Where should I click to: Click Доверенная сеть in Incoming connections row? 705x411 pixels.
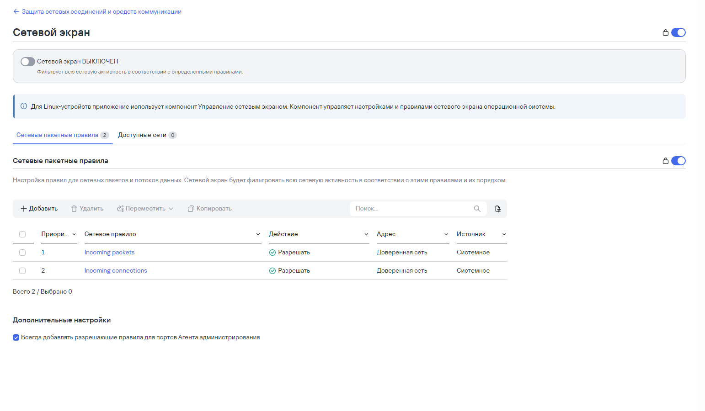click(402, 271)
